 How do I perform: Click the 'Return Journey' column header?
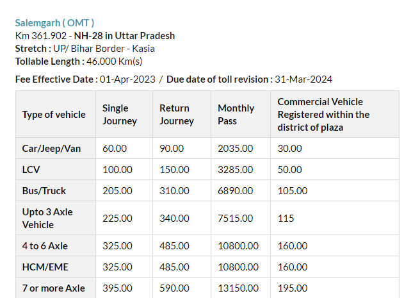point(176,115)
